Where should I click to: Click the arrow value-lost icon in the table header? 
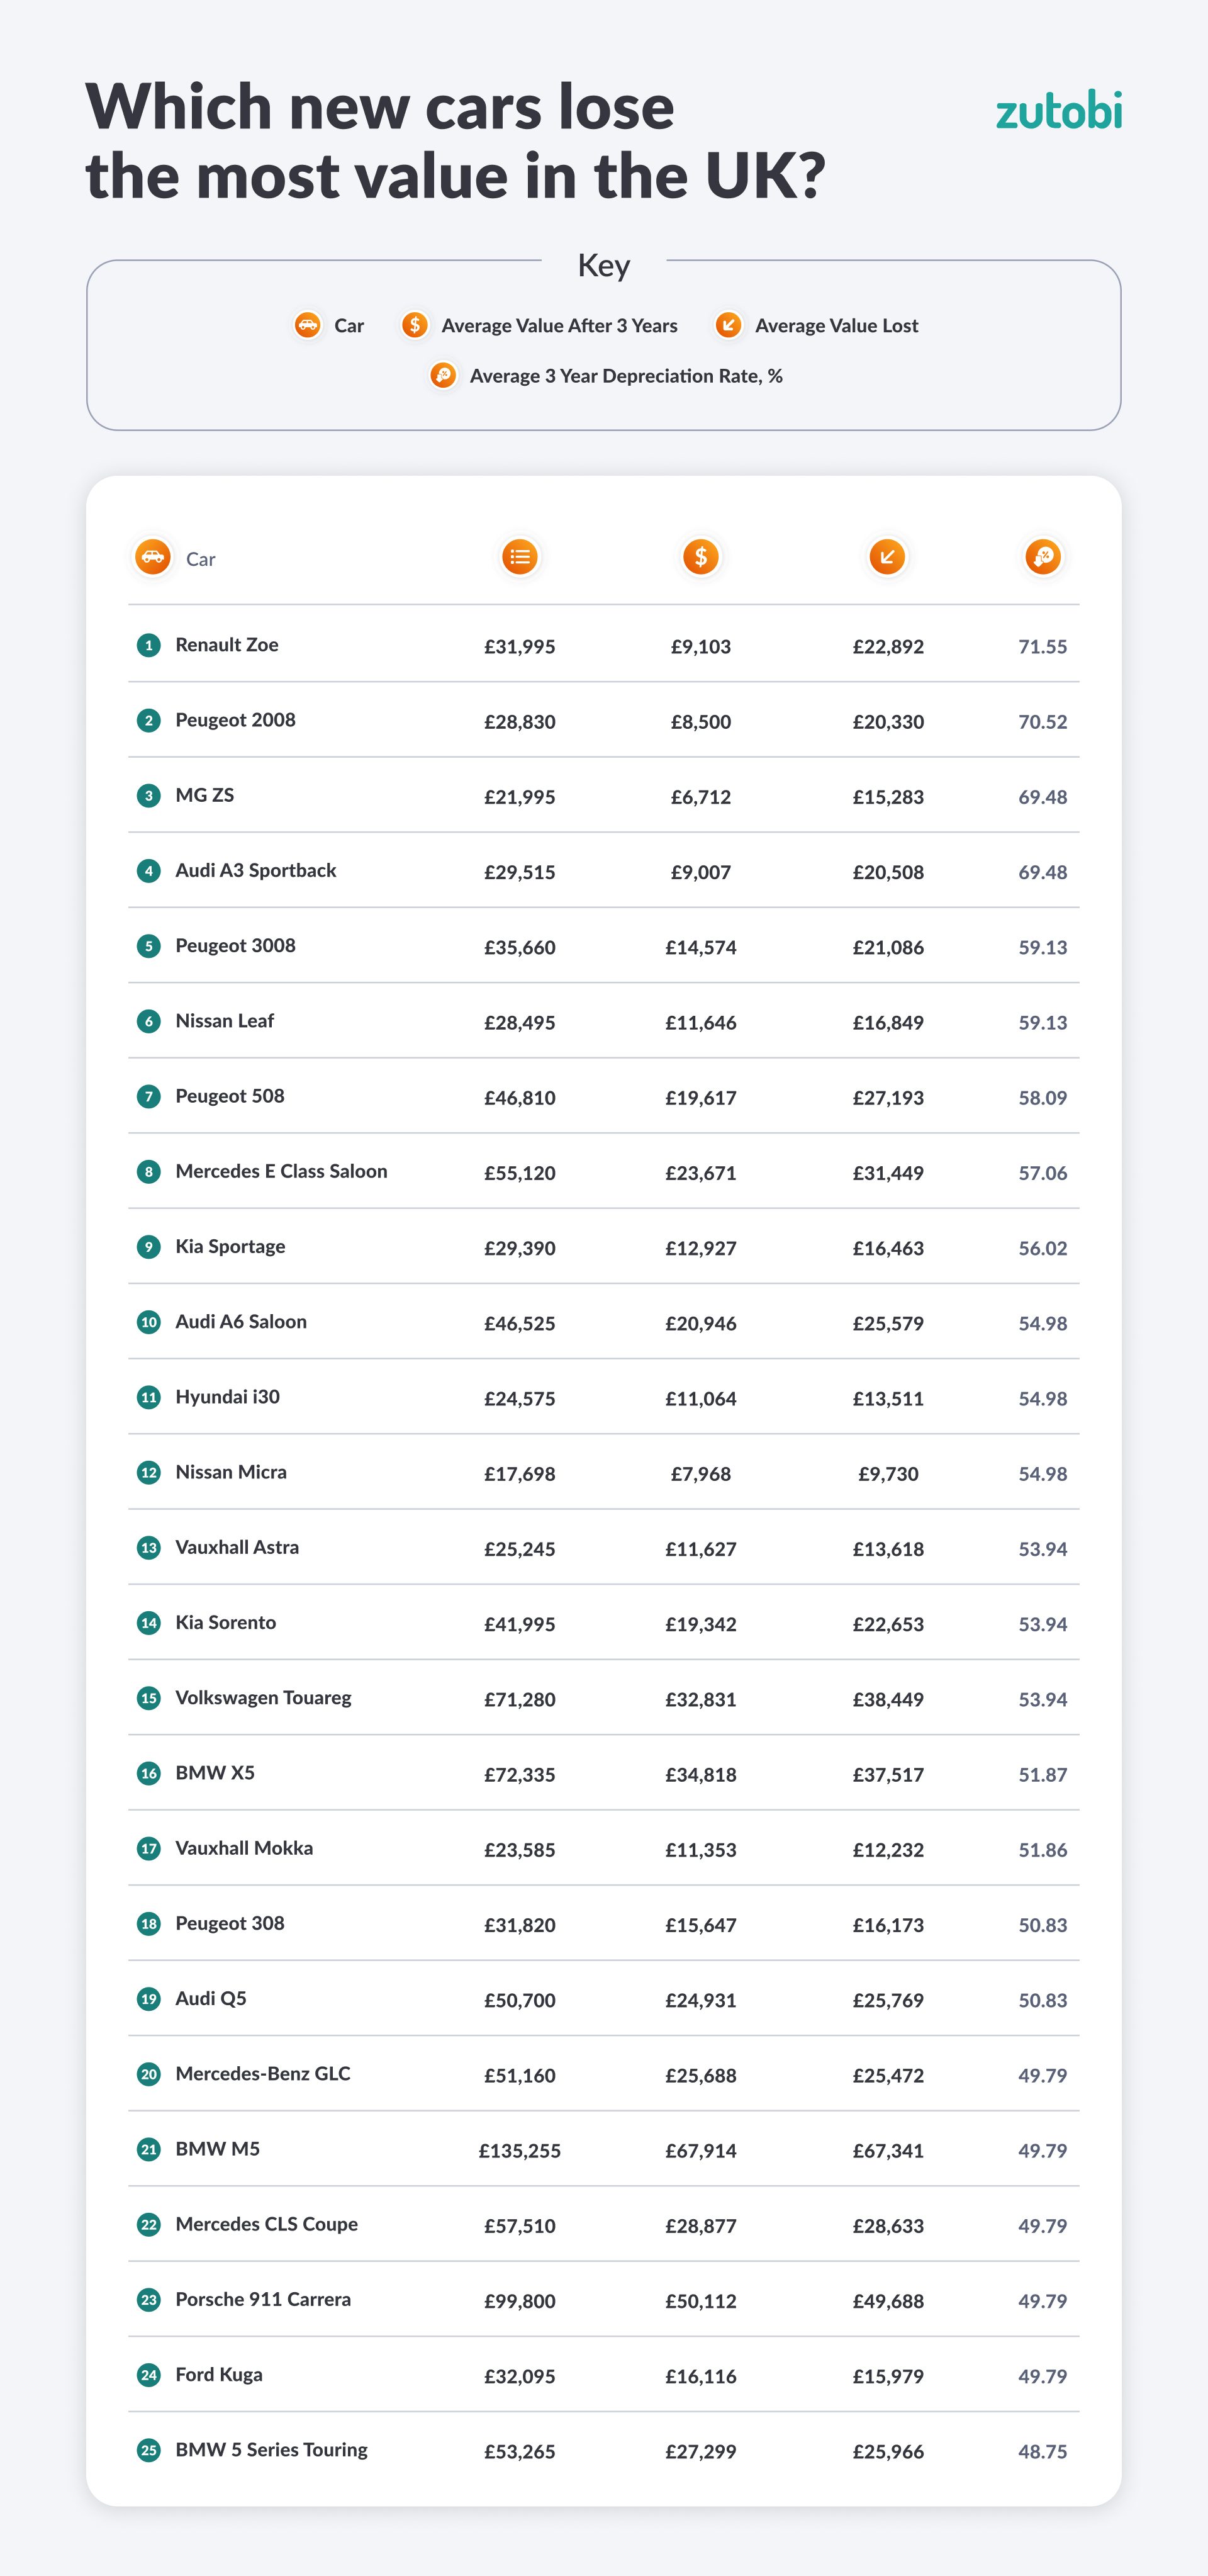pyautogui.click(x=887, y=557)
